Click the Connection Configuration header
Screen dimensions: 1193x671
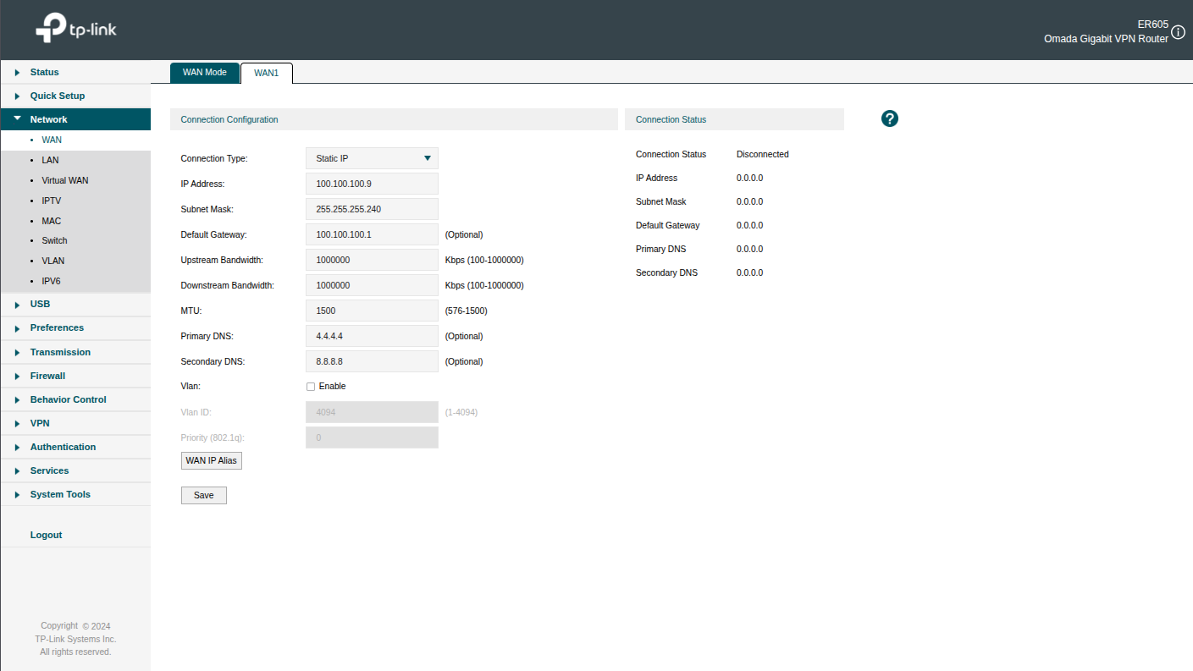tap(394, 119)
